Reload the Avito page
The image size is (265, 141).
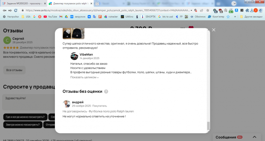coord(16,10)
